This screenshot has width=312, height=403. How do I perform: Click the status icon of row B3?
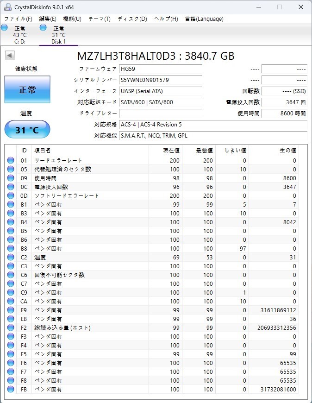pos(11,213)
